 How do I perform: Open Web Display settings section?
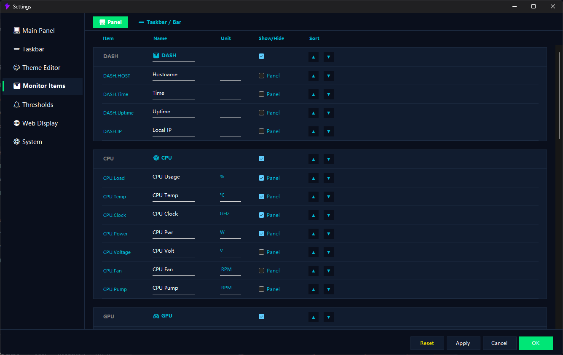coord(42,123)
